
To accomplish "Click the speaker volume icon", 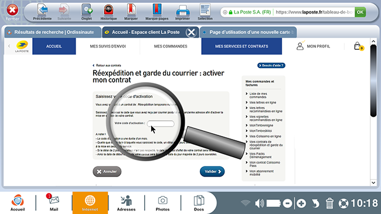I will coord(259,203).
